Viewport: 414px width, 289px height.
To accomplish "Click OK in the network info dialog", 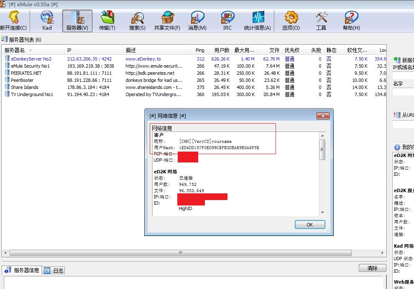I will click(310, 225).
